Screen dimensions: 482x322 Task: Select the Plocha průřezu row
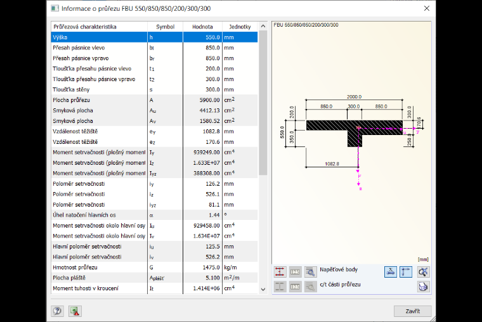pyautogui.click(x=154, y=100)
